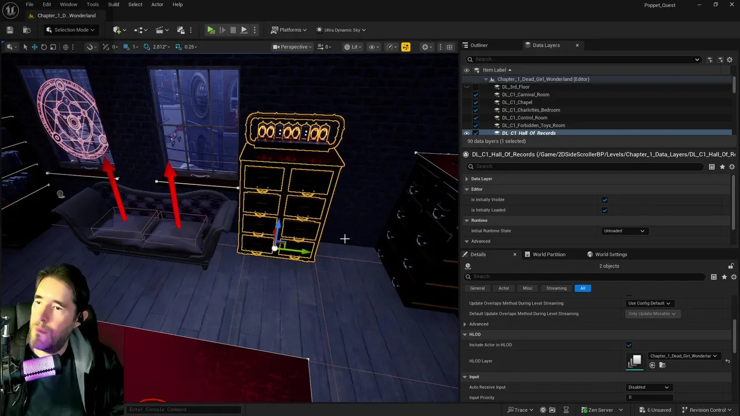Toggle rotation snapping angle icon
The image size is (740, 416).
click(x=147, y=47)
